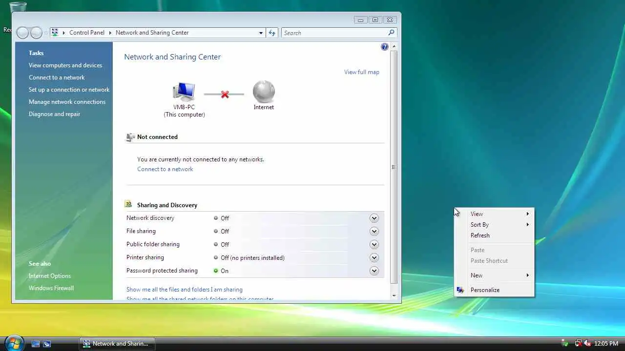Image resolution: width=625 pixels, height=351 pixels.
Task: Click Show me all files and folders I am sharing
Action: pyautogui.click(x=185, y=290)
